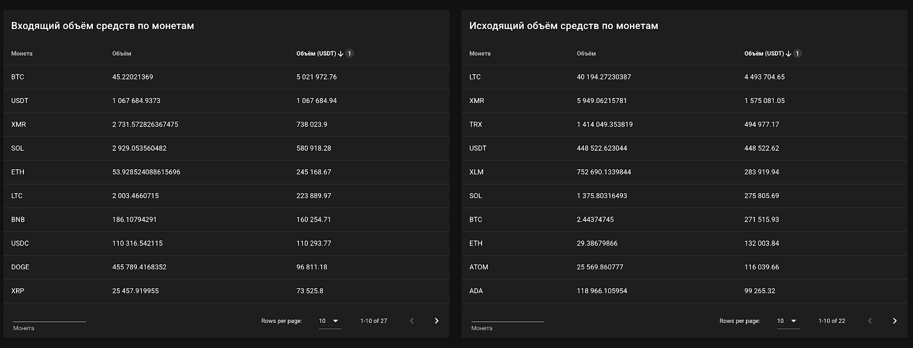This screenshot has height=348, width=913.
Task: Click value 110 293.77
Action: point(314,243)
